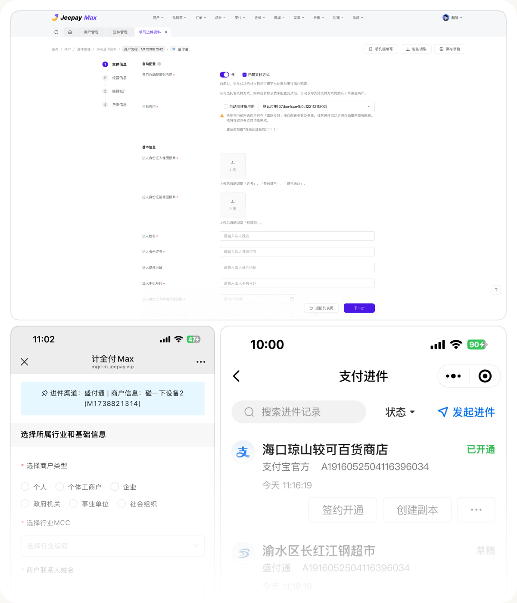
Task: Click the mini program target close icon
Action: (485, 376)
